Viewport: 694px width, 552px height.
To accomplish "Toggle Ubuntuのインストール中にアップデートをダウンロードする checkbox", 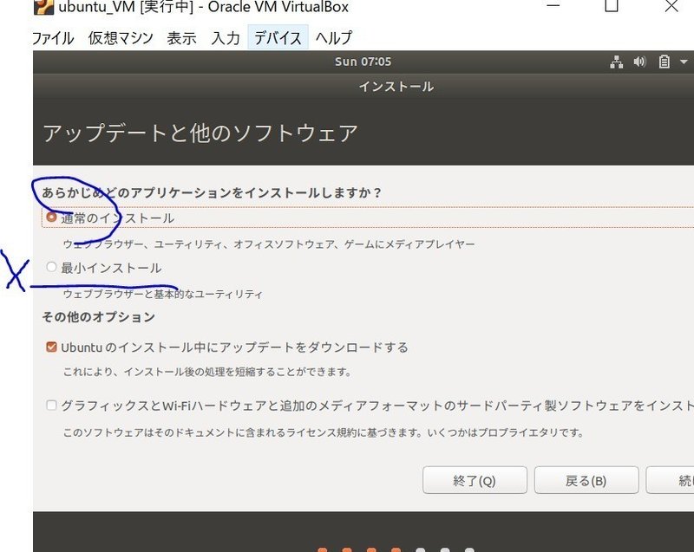I will [x=51, y=347].
